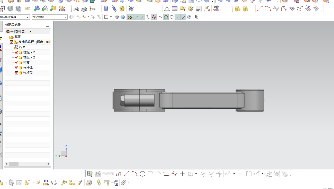334x189 pixels.
Task: Uncheck the 轴瓦 x 2 component checkbox
Action: [x=16, y=57]
